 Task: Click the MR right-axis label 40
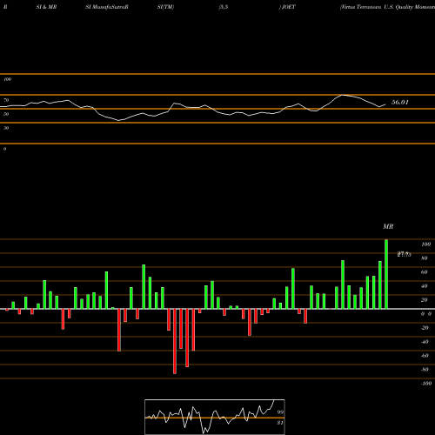[x=425, y=286]
